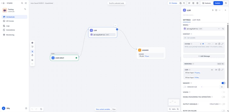Open the MODEL selector dropdown
Image resolution: width=229 pixels, height=112 pixels.
[x=202, y=29]
